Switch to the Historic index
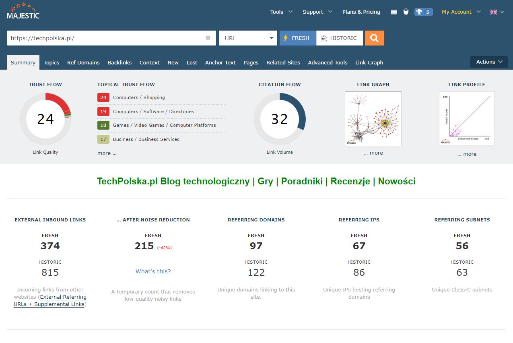The width and height of the screenshot is (513, 343). pyautogui.click(x=339, y=38)
